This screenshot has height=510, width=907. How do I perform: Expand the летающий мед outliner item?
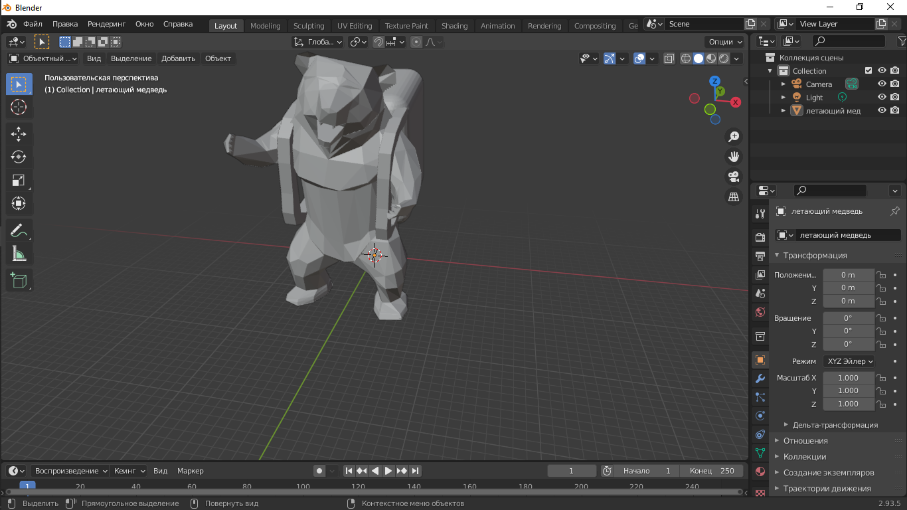pyautogui.click(x=783, y=111)
